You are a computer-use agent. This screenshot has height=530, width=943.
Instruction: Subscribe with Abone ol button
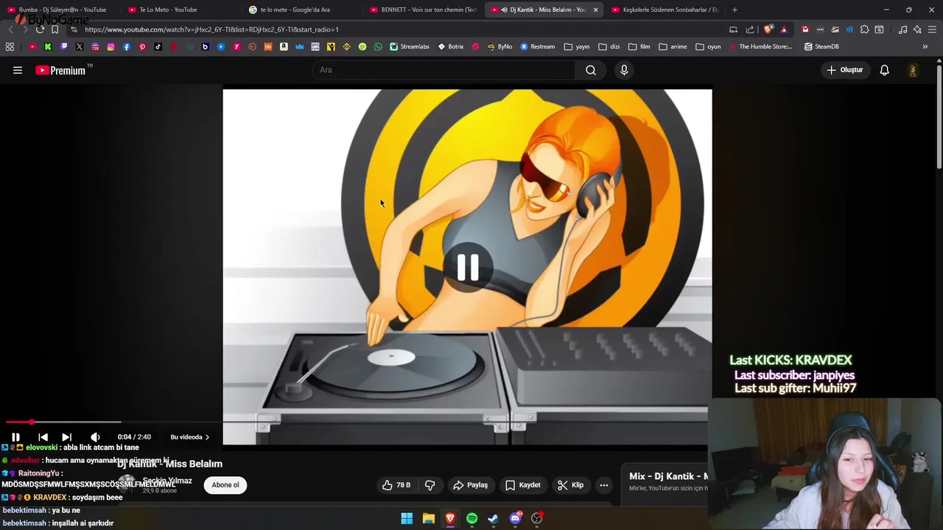click(x=225, y=485)
